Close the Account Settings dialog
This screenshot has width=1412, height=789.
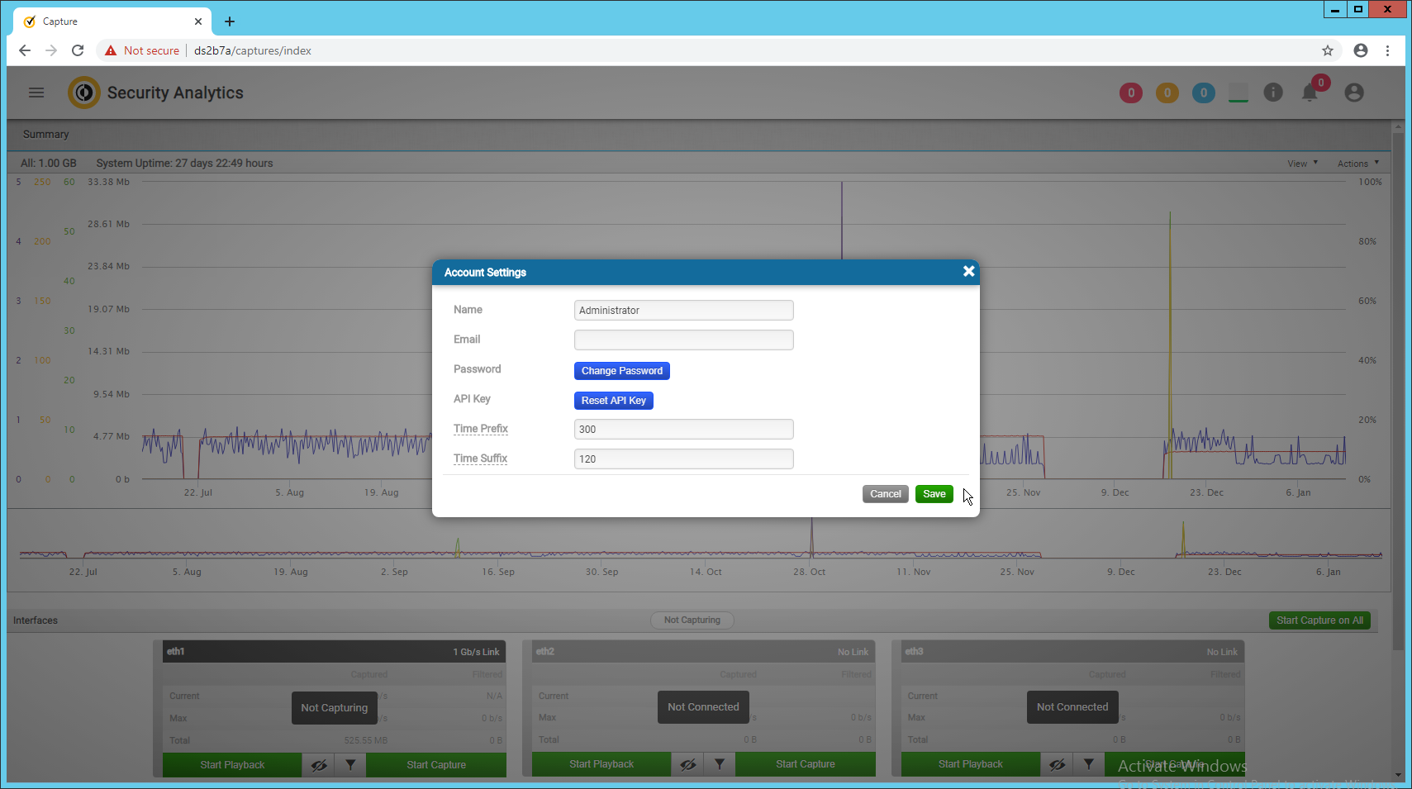pyautogui.click(x=968, y=272)
